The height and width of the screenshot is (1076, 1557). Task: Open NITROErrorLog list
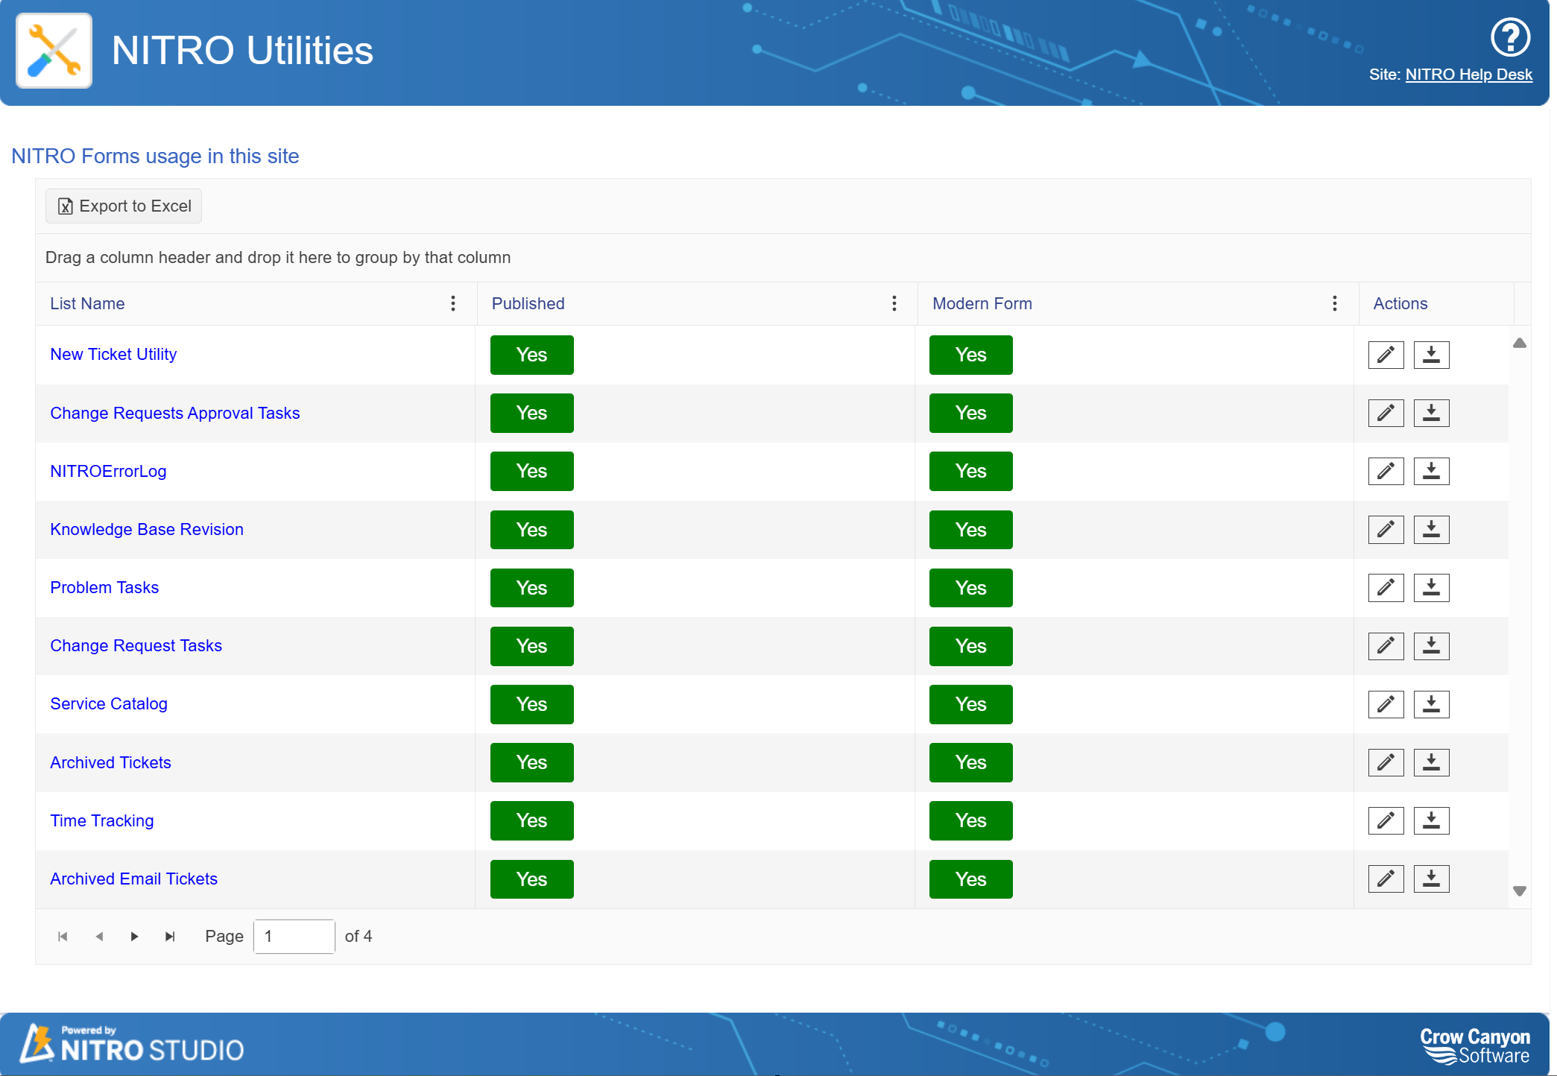coord(108,472)
